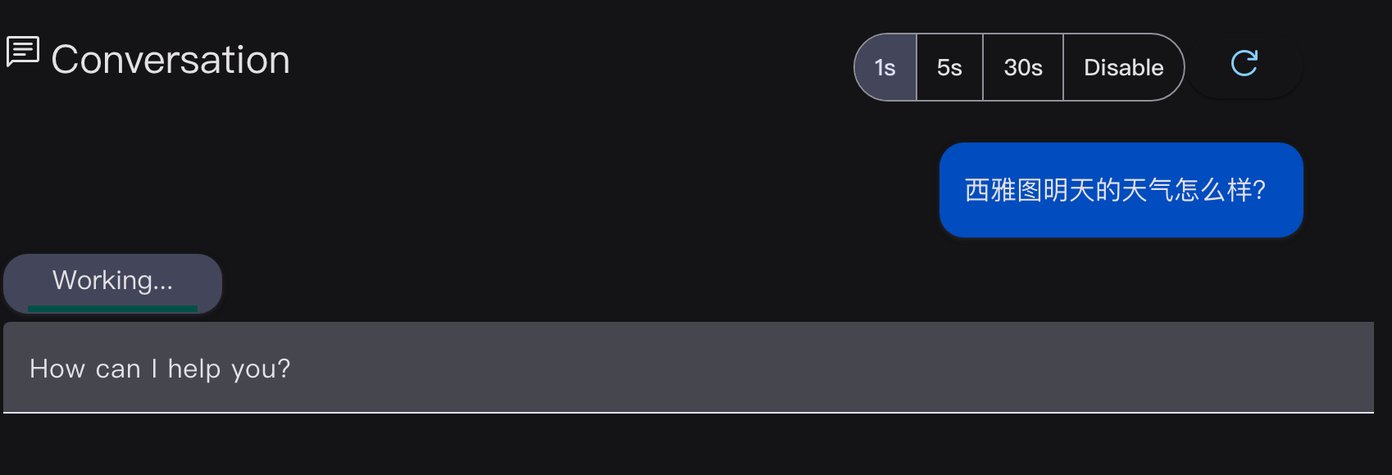This screenshot has height=475, width=1392.
Task: Click the Chinese weather question text
Action: click(x=1115, y=190)
